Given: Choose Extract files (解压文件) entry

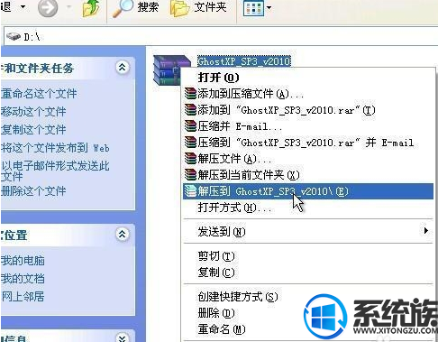Looking at the screenshot, I should click(x=308, y=159).
